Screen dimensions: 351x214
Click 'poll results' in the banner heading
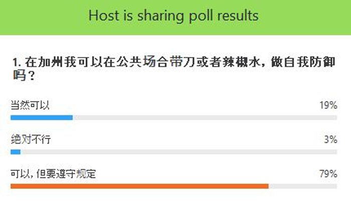[x=224, y=17]
